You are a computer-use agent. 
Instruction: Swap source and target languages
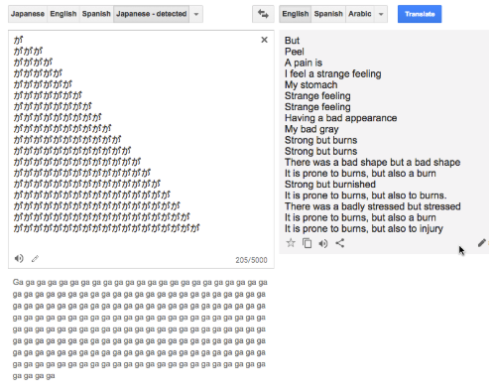tap(263, 14)
